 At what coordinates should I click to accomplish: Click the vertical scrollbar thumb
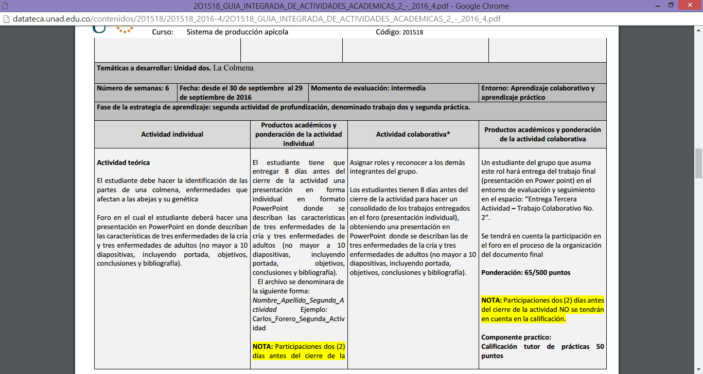pyautogui.click(x=698, y=163)
